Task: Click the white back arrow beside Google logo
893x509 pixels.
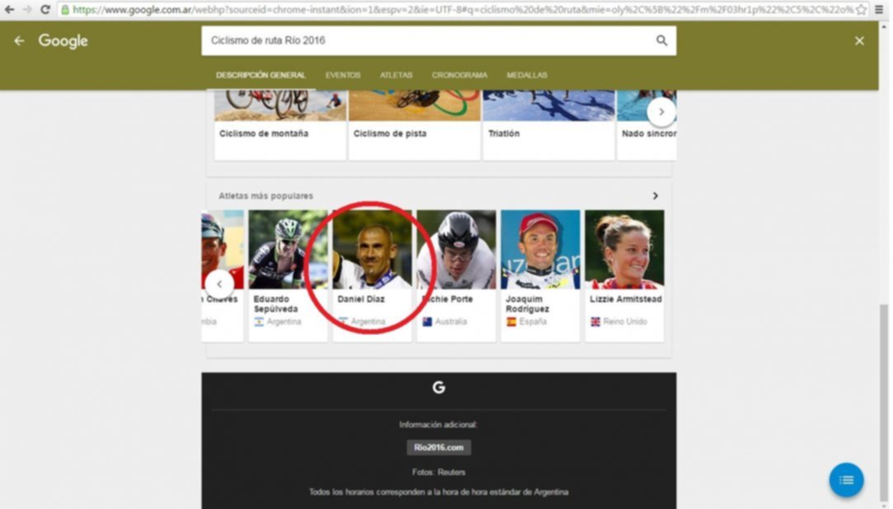Action: tap(19, 41)
